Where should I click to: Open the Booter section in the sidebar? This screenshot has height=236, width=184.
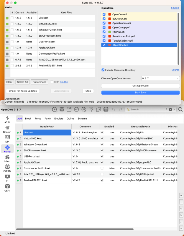click(x=7, y=130)
